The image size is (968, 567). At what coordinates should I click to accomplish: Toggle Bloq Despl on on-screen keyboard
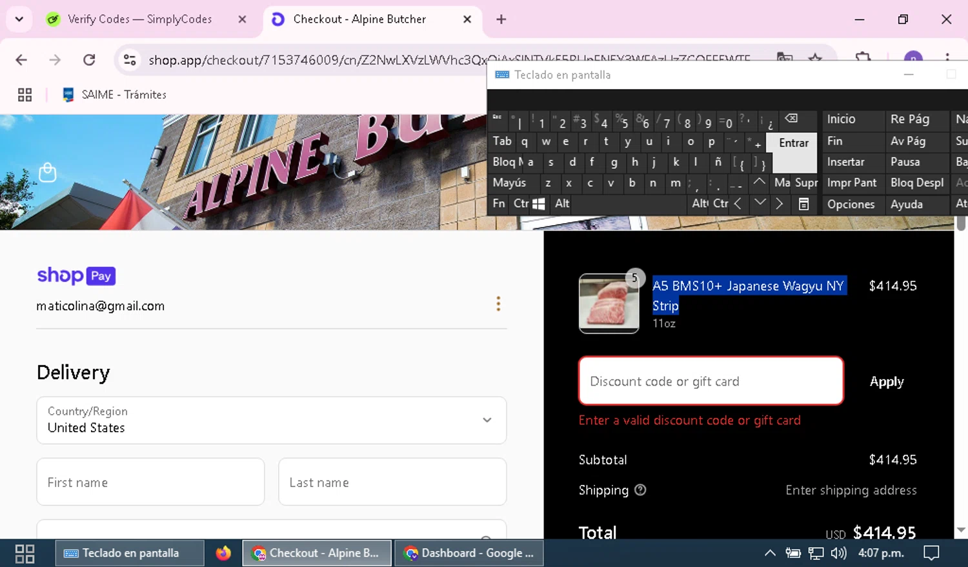[917, 183]
